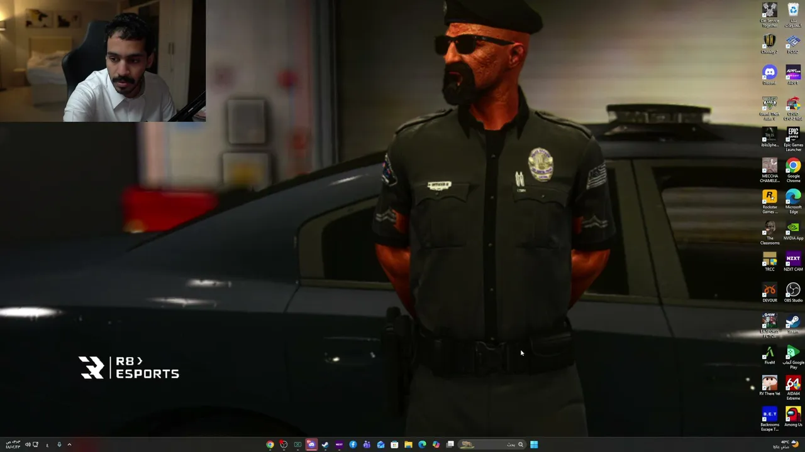This screenshot has height=452, width=805.
Task: Open Microsoft Edge from the desktop
Action: coord(793,202)
